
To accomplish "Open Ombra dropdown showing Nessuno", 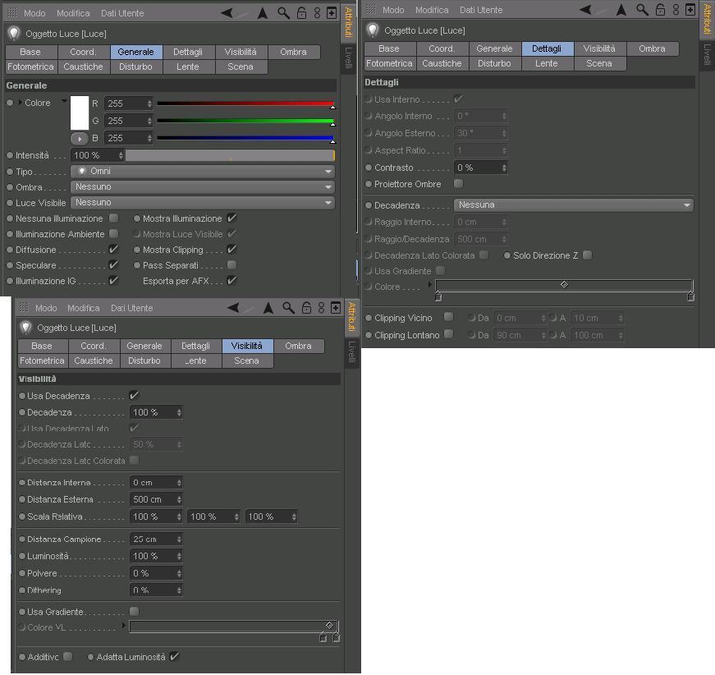I will 203,187.
